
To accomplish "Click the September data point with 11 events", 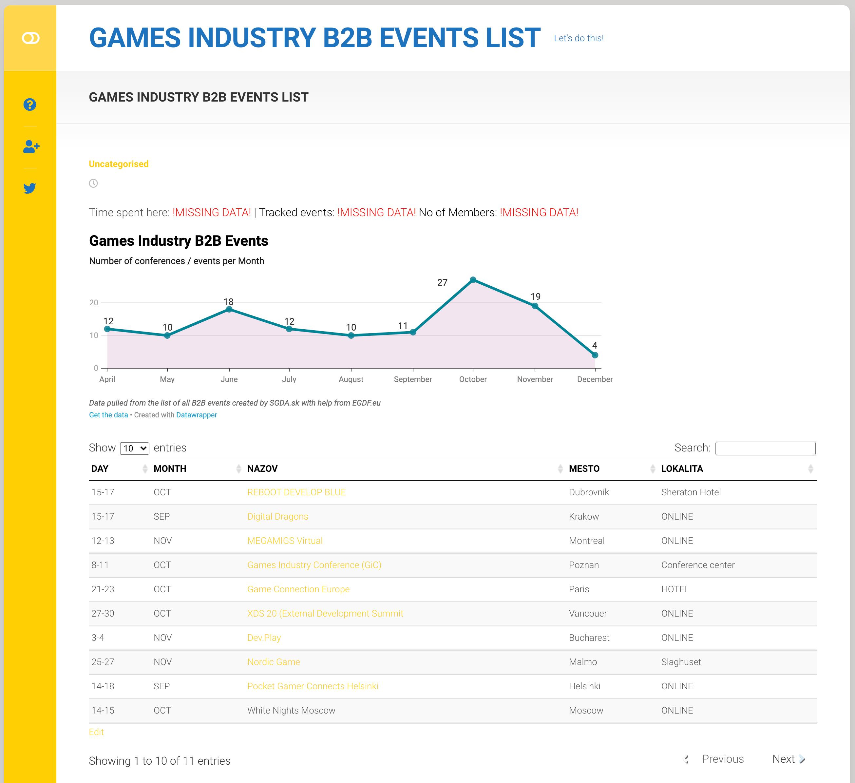I will (413, 332).
